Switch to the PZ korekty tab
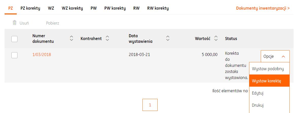 coord(30,8)
